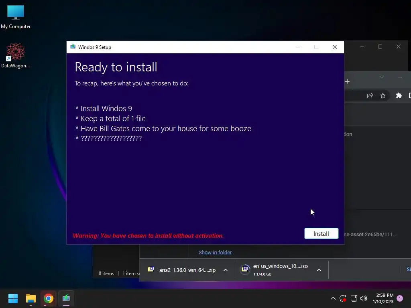The height and width of the screenshot is (308, 411).
Task: Expand options for the iso download
Action: pos(319,270)
